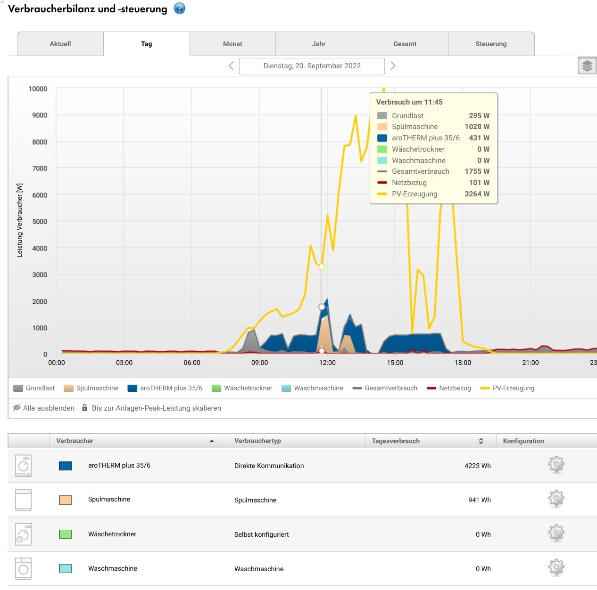597x590 pixels.
Task: Toggle Grundlast series in chart legend
Action: (34, 388)
